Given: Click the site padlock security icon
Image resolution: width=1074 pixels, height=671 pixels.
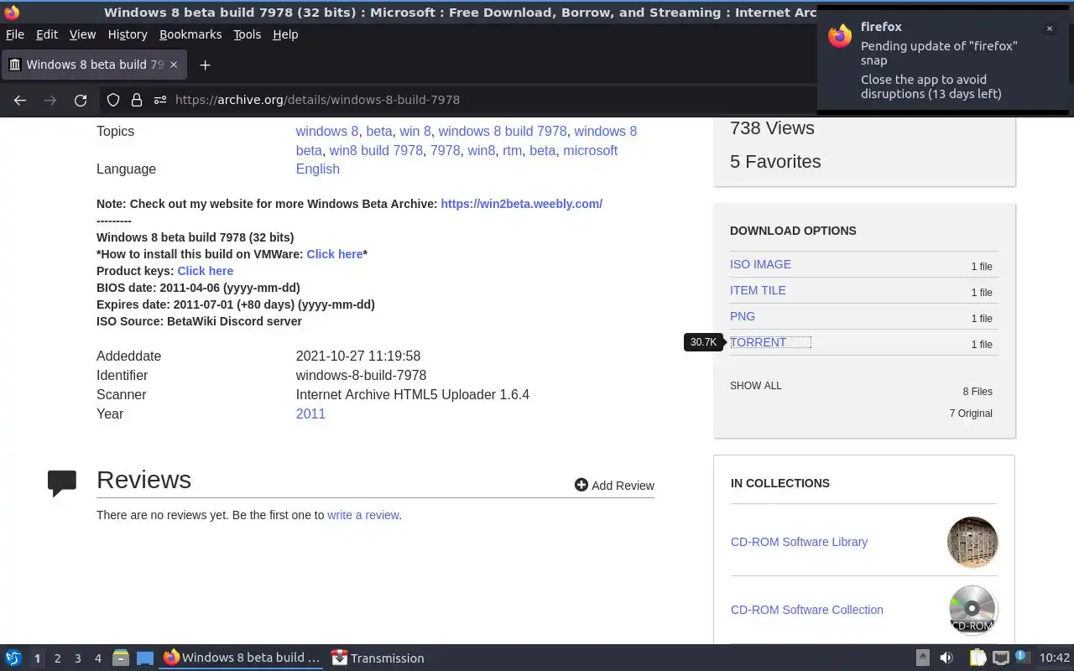Looking at the screenshot, I should click(136, 100).
